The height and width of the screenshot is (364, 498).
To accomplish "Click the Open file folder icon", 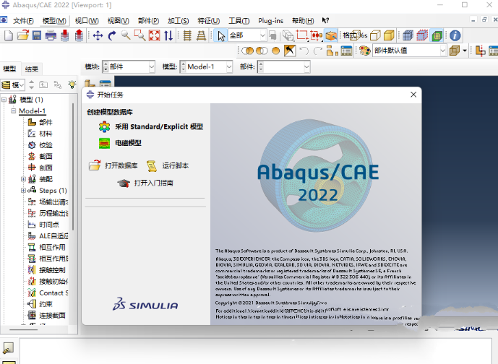I will [x=22, y=35].
